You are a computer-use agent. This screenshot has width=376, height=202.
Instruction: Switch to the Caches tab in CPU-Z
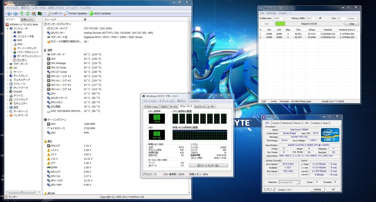pos(276,123)
